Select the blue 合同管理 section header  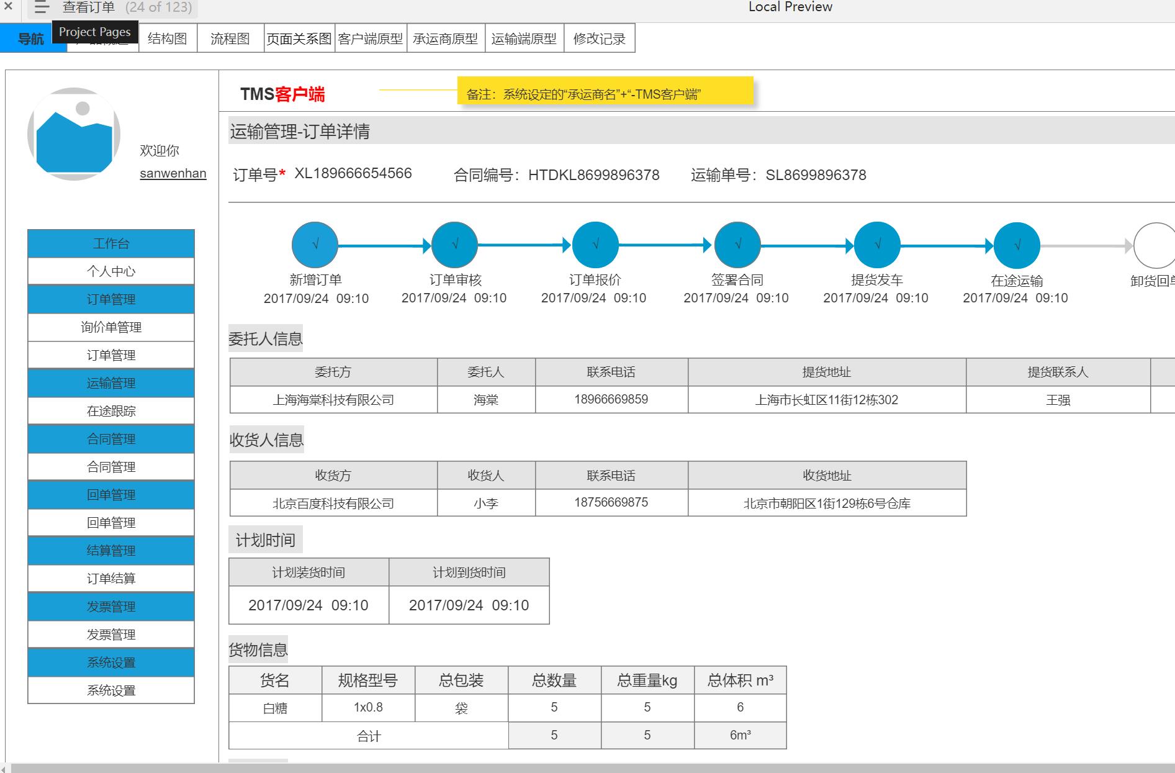point(111,439)
